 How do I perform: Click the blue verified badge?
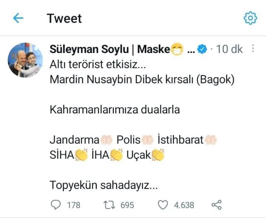click(202, 50)
